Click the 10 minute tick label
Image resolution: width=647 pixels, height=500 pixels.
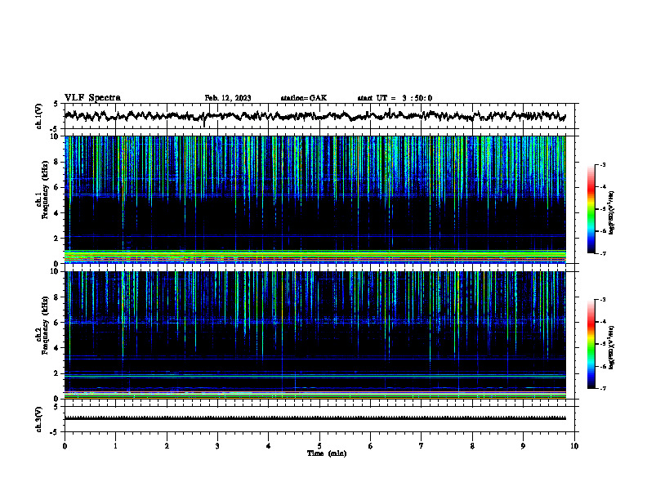coord(574,446)
